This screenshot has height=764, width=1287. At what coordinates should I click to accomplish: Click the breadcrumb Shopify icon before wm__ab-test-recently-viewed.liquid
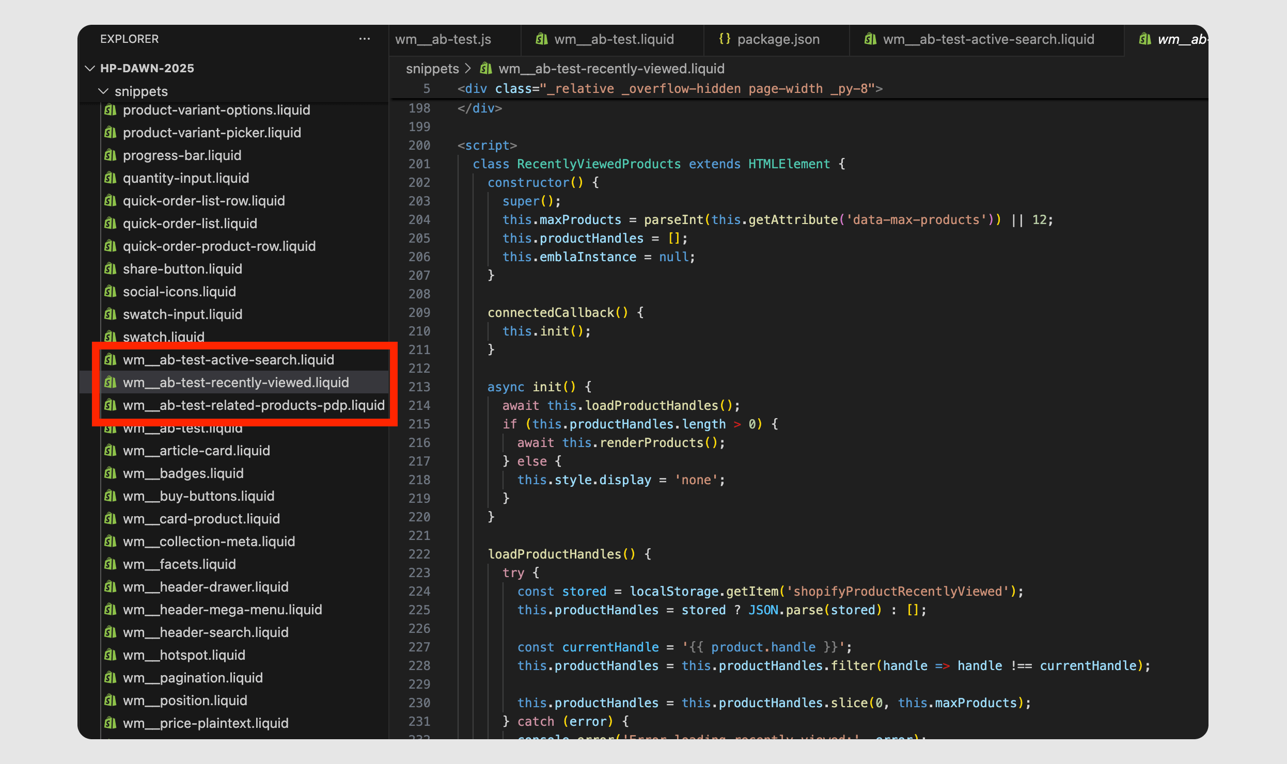(x=485, y=69)
